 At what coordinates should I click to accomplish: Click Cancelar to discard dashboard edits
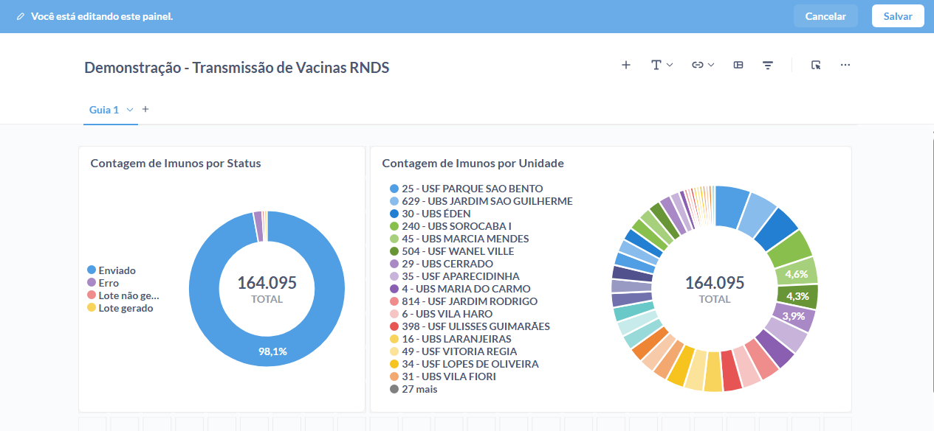[x=825, y=16]
